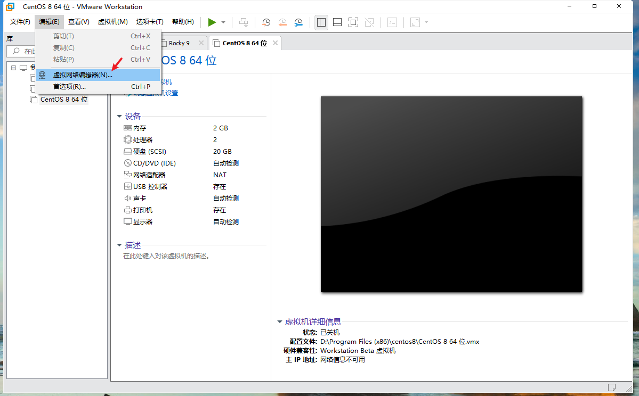Screen dimensions: 639x396
Task: Select 首选项(R)... menu entry
Action: [x=98, y=86]
